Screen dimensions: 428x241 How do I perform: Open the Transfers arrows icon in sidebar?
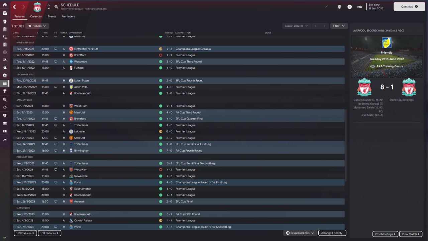coord(5,107)
